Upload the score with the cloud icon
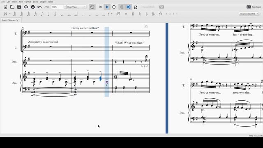 pyautogui.click(x=26, y=7)
